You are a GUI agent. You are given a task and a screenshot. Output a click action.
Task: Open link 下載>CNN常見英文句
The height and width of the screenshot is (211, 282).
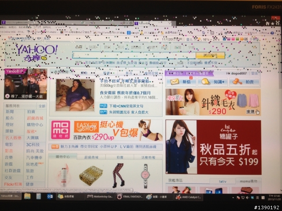126,106
